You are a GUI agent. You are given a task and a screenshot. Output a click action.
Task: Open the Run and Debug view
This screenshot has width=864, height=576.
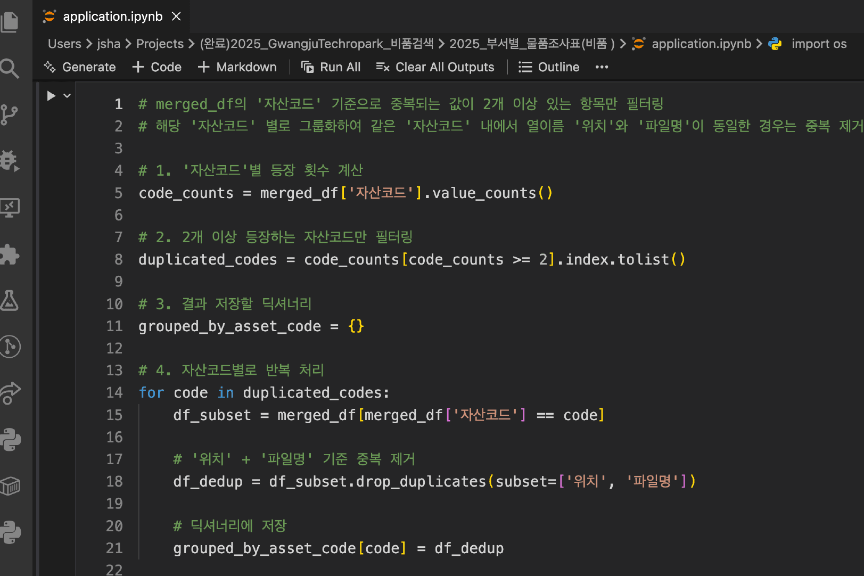coord(10,161)
